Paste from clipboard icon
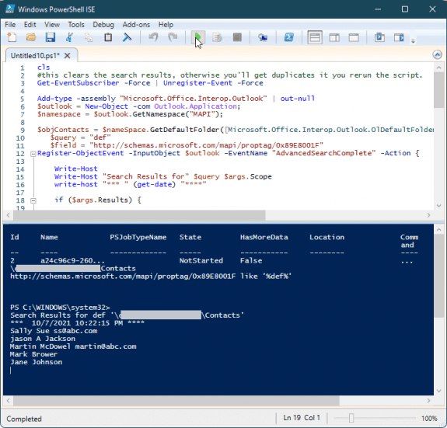The width and height of the screenshot is (447, 428). click(108, 37)
